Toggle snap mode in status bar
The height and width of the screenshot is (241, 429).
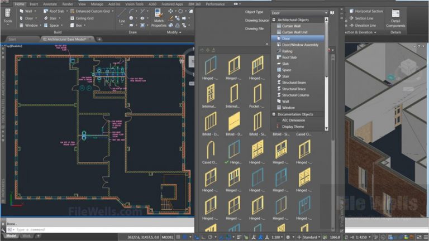185,237
